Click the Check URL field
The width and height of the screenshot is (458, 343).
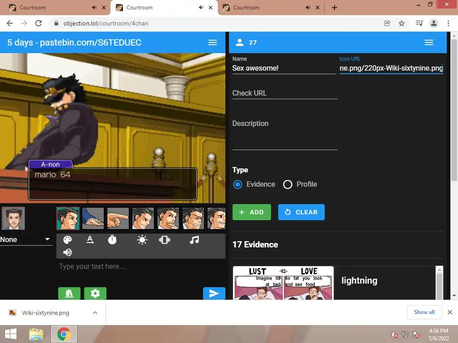[285, 93]
